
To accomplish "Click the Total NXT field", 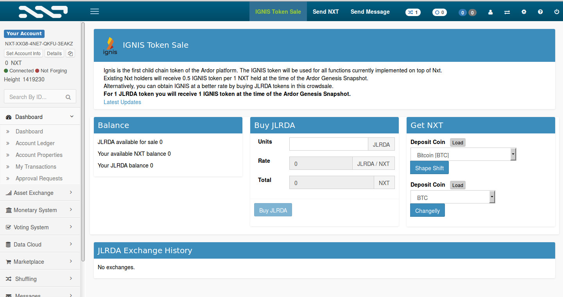I will click(332, 182).
